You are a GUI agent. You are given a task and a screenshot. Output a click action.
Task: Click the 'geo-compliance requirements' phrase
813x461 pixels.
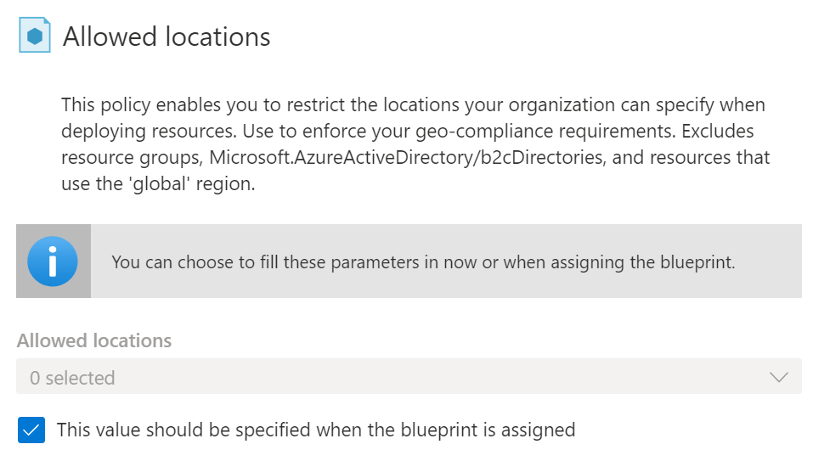[x=545, y=131]
